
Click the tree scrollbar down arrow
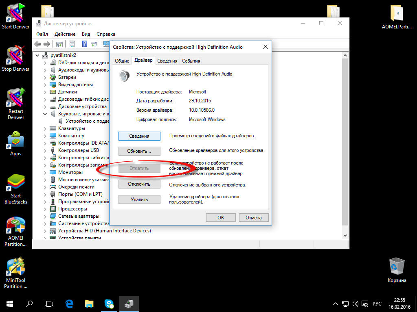tap(345, 235)
